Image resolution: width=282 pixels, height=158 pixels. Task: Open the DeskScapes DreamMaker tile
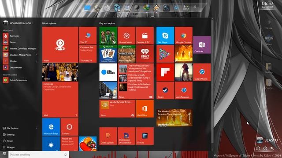click(x=126, y=136)
